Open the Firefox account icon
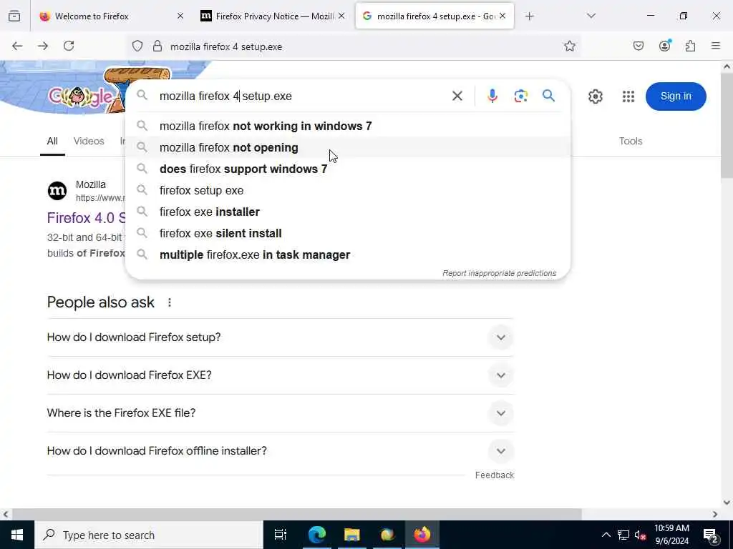Image resolution: width=733 pixels, height=549 pixels. 665,46
